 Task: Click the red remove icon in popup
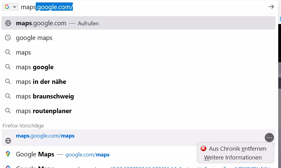pos(203,148)
